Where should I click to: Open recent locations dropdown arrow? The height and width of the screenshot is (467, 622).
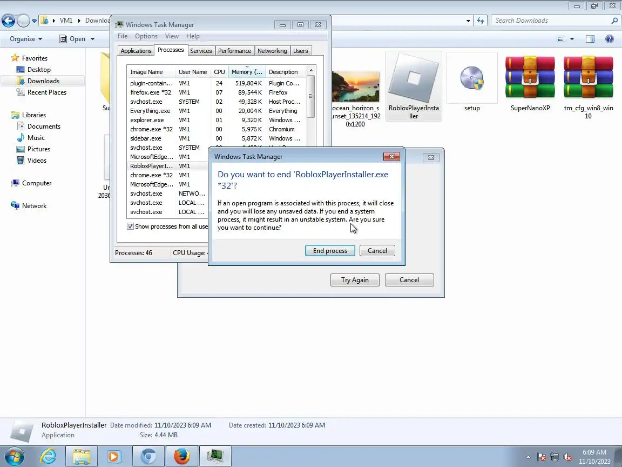(x=34, y=21)
